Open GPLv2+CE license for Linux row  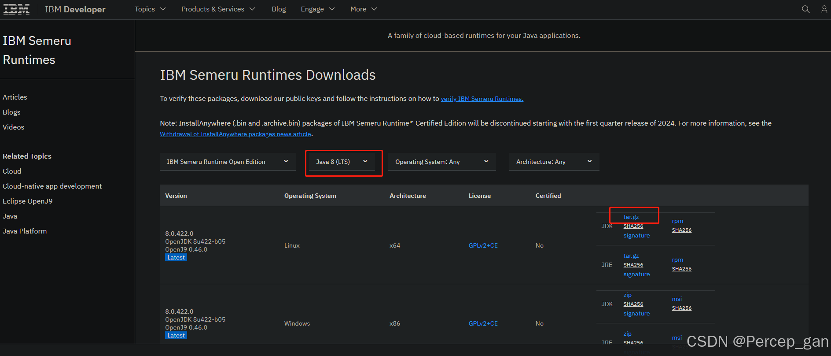483,245
